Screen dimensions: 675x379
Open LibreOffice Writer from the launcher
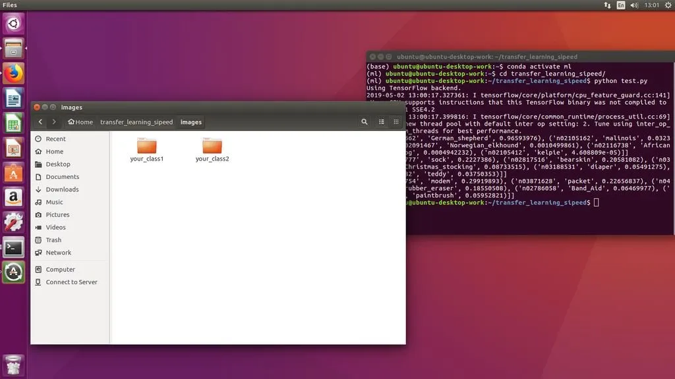coord(13,99)
